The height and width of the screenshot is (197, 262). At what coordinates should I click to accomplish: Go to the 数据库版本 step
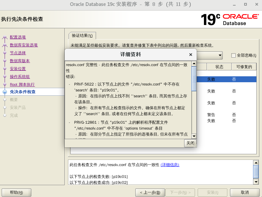point(20,61)
